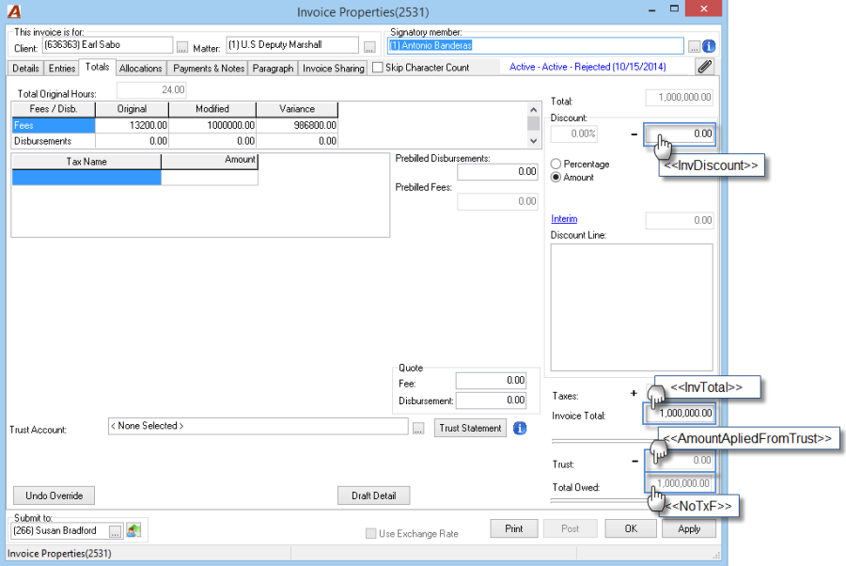
Task: Select the Amount discount radio button
Action: click(x=556, y=177)
